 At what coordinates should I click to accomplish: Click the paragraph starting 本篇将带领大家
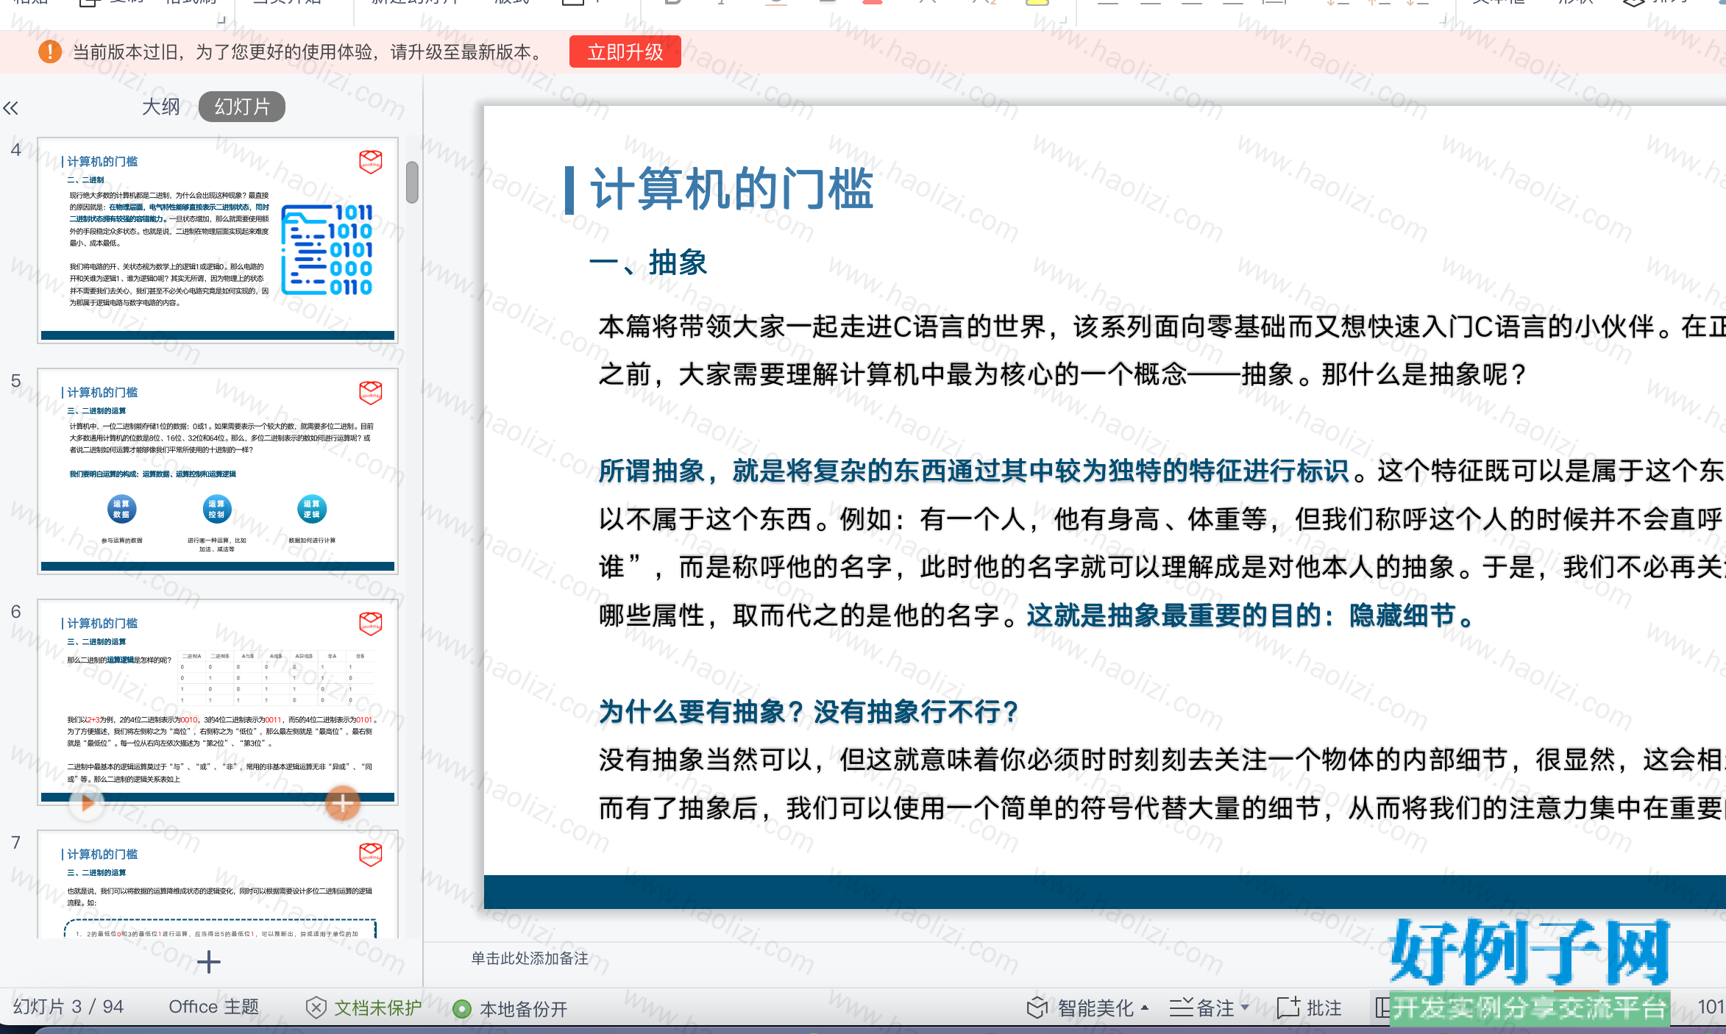tap(1162, 350)
